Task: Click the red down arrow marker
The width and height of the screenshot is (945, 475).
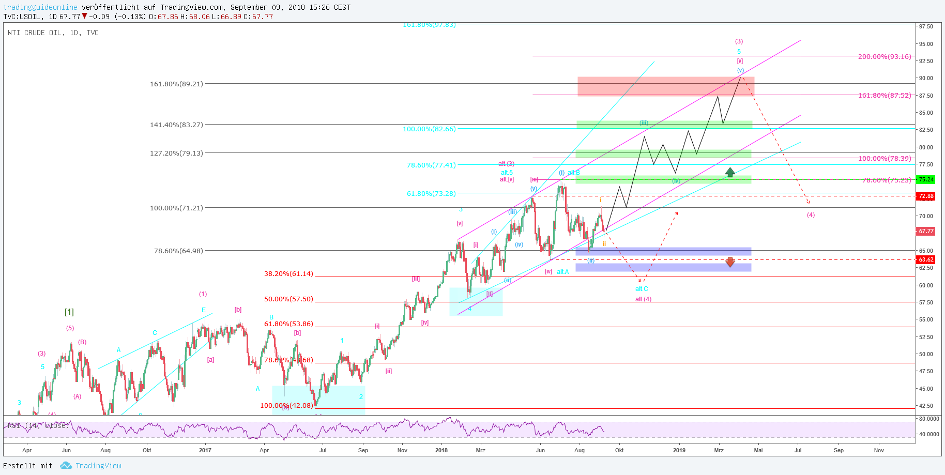Action: (x=730, y=262)
